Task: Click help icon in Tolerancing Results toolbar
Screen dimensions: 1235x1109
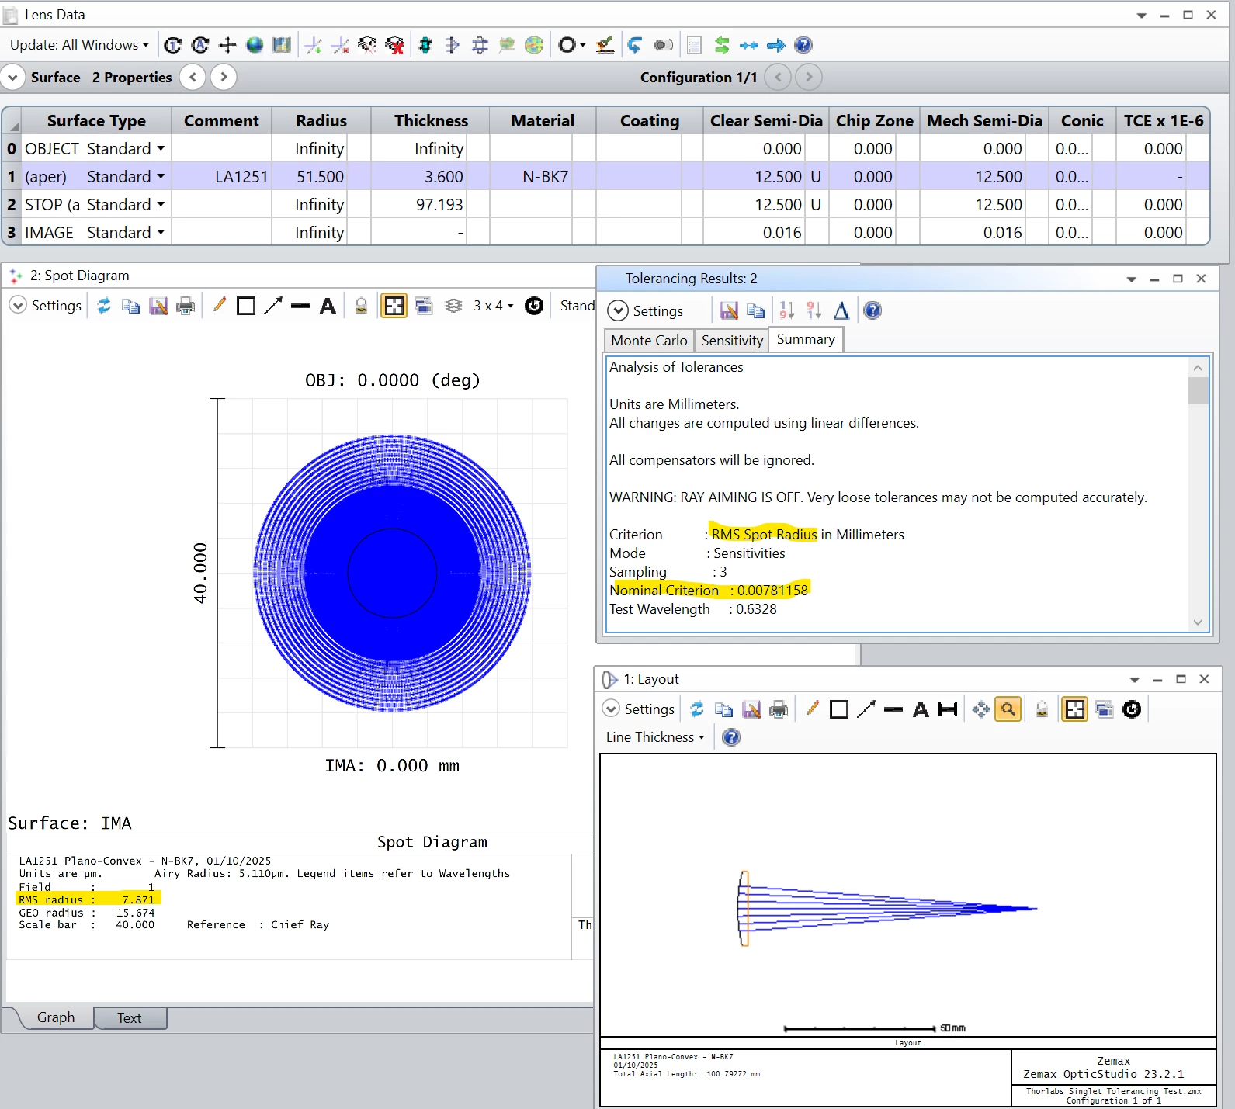Action: tap(872, 310)
